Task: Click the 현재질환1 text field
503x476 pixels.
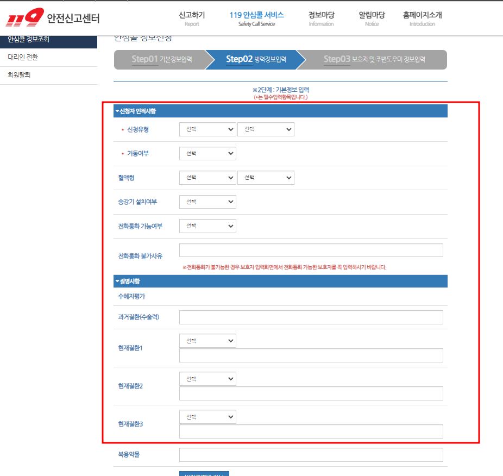Action: click(311, 355)
